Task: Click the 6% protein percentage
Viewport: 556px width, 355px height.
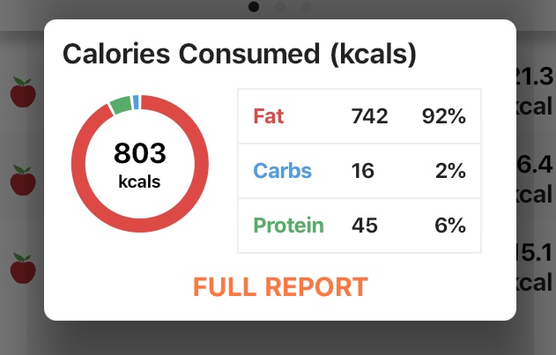Action: tap(449, 226)
